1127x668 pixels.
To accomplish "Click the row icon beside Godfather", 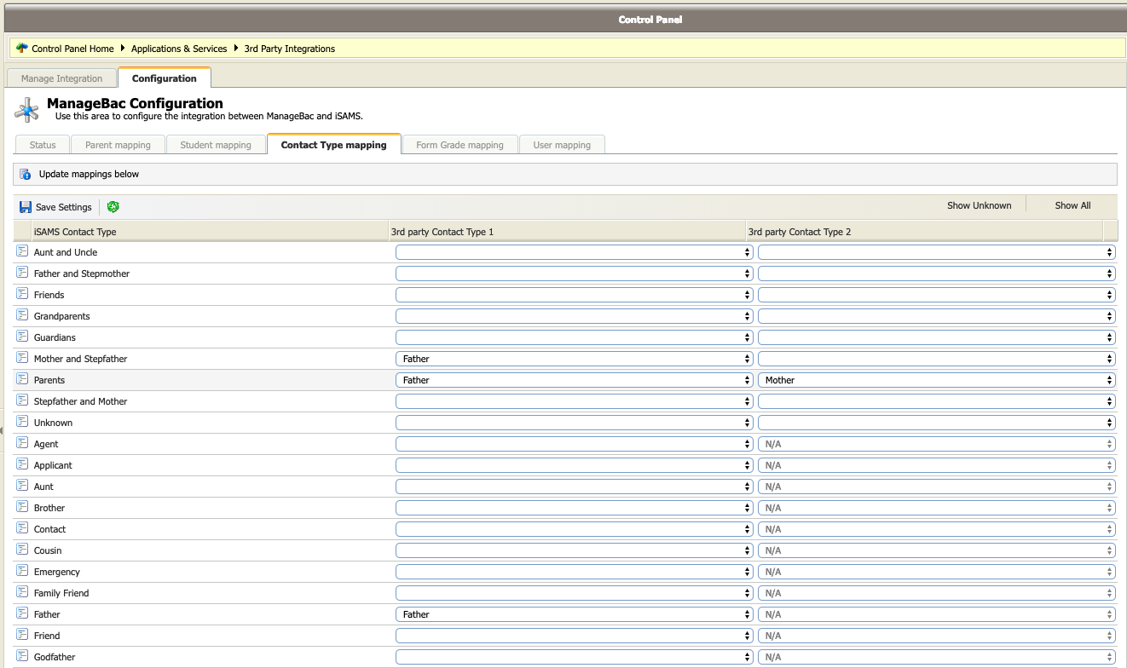I will coord(22,657).
